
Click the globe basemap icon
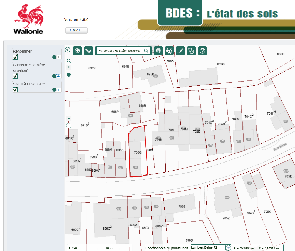78,51
